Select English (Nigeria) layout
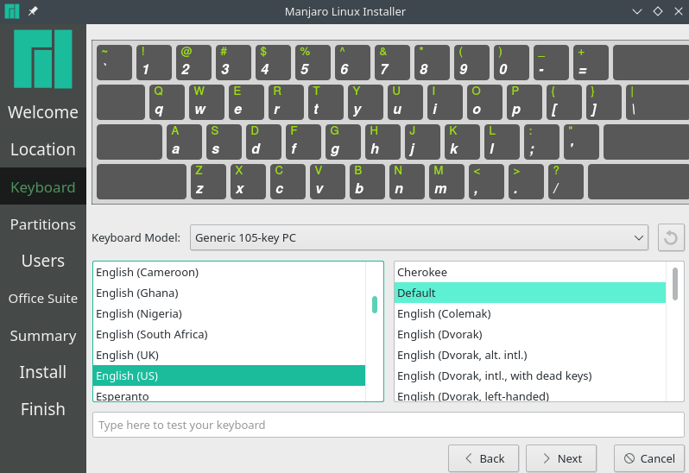This screenshot has width=689, height=473. [x=229, y=313]
